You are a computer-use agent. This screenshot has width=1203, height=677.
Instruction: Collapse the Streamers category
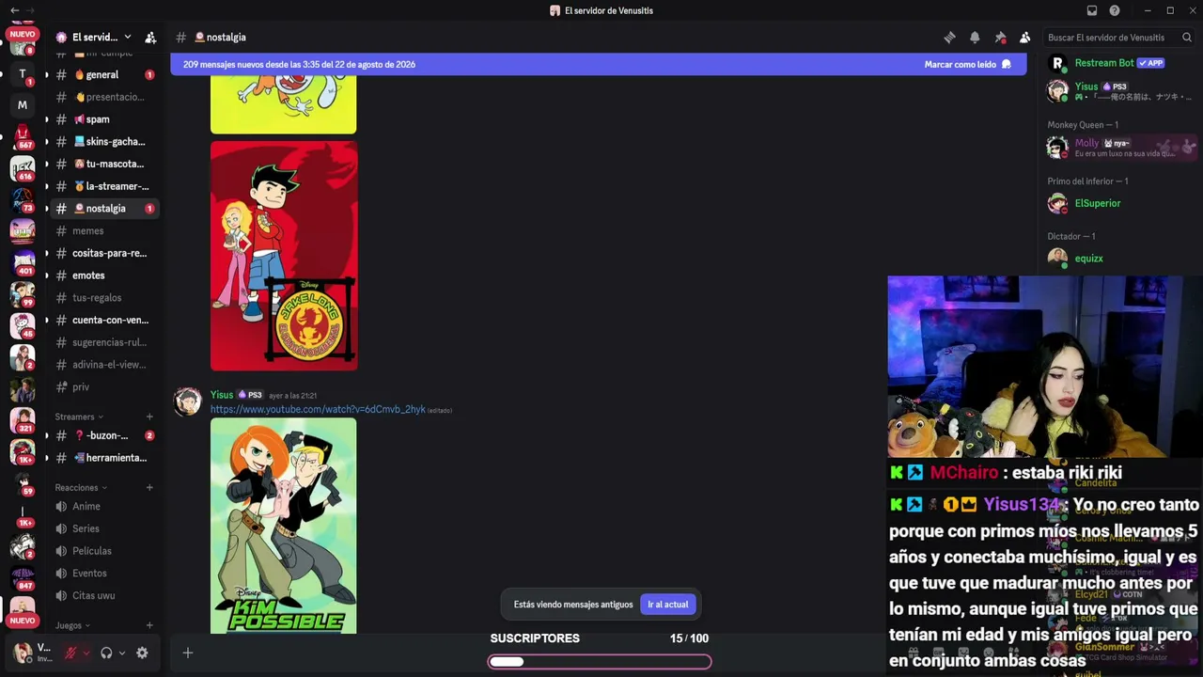click(x=79, y=417)
